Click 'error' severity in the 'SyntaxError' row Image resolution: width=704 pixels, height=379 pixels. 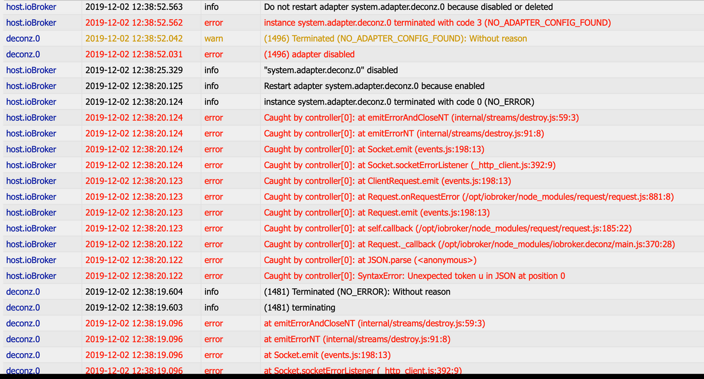click(214, 276)
